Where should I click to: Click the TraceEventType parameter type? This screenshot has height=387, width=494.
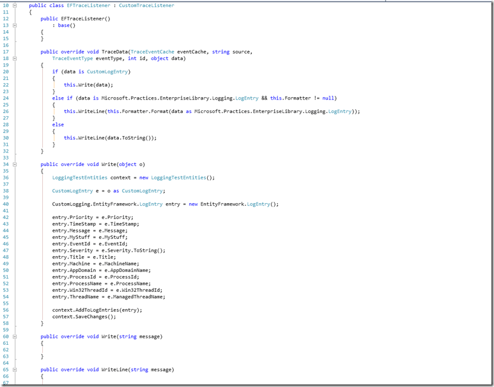(x=72, y=58)
